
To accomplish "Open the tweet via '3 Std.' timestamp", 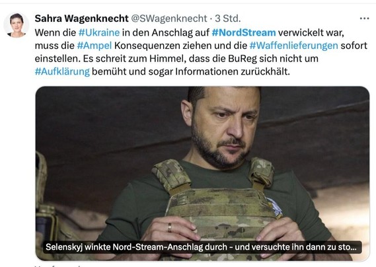I will click(227, 19).
